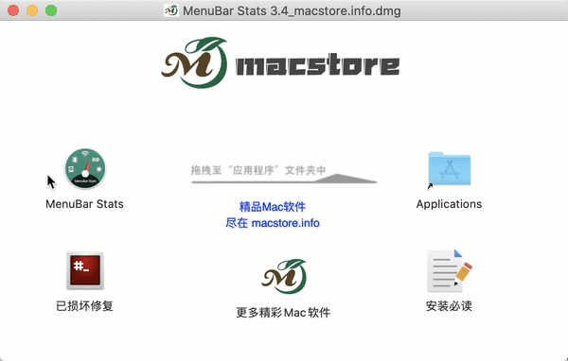Click the 更多精彩Mac软件 label
Screen dimensions: 568x361
point(283,313)
